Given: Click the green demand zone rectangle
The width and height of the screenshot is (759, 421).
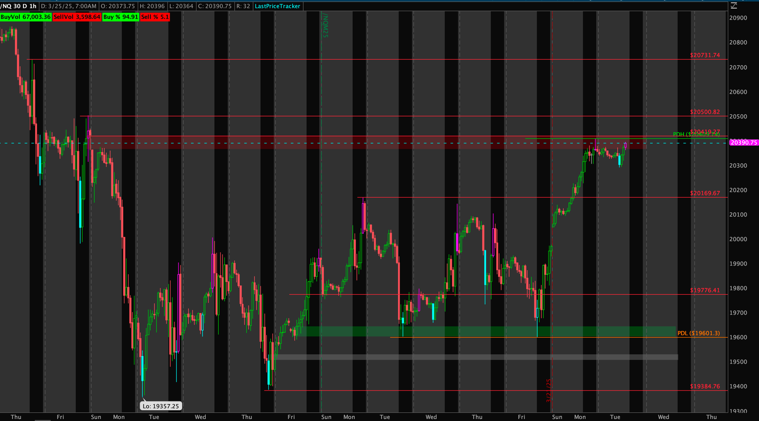Looking at the screenshot, I should [474, 331].
